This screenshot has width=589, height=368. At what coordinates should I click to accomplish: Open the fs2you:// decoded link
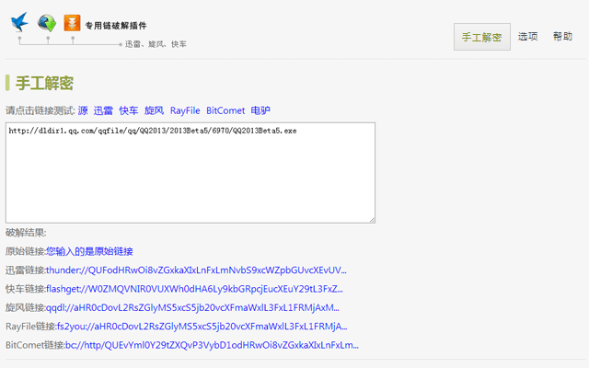pyautogui.click(x=202, y=327)
